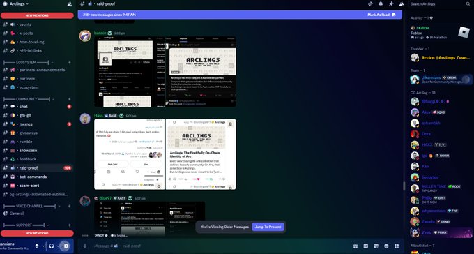Switch to the chat channel
The height and width of the screenshot is (254, 474).
click(x=37, y=107)
